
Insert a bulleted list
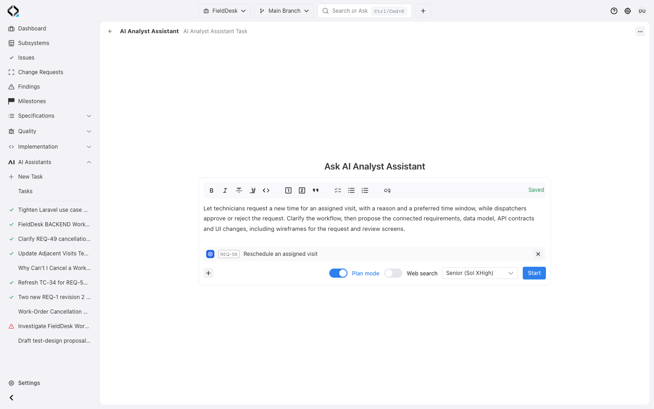(352, 190)
